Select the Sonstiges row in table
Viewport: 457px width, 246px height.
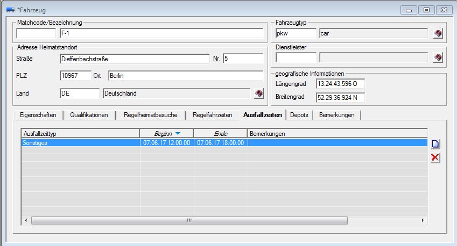click(x=80, y=143)
